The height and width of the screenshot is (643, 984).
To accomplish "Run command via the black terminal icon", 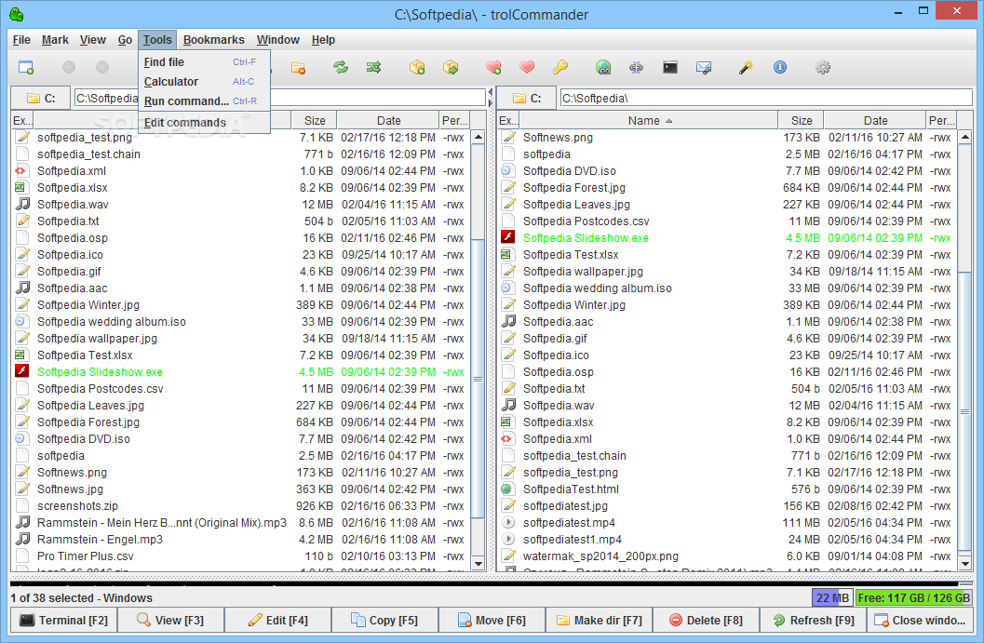I will point(670,67).
